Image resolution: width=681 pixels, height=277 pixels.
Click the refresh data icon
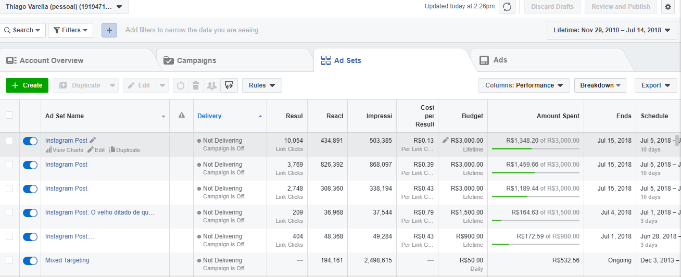[507, 7]
